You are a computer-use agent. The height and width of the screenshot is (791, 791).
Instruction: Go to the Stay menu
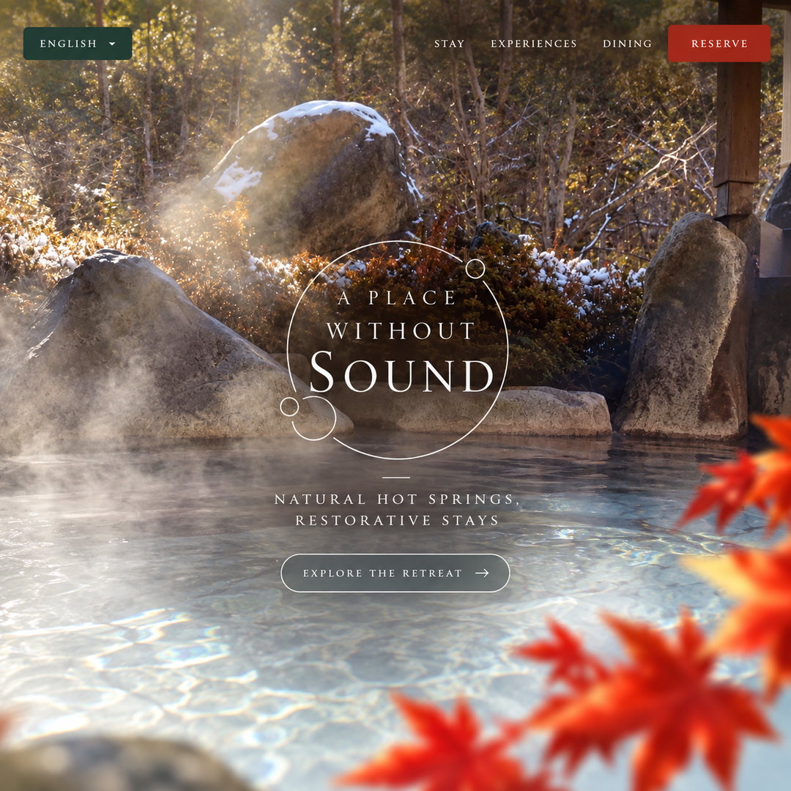450,44
